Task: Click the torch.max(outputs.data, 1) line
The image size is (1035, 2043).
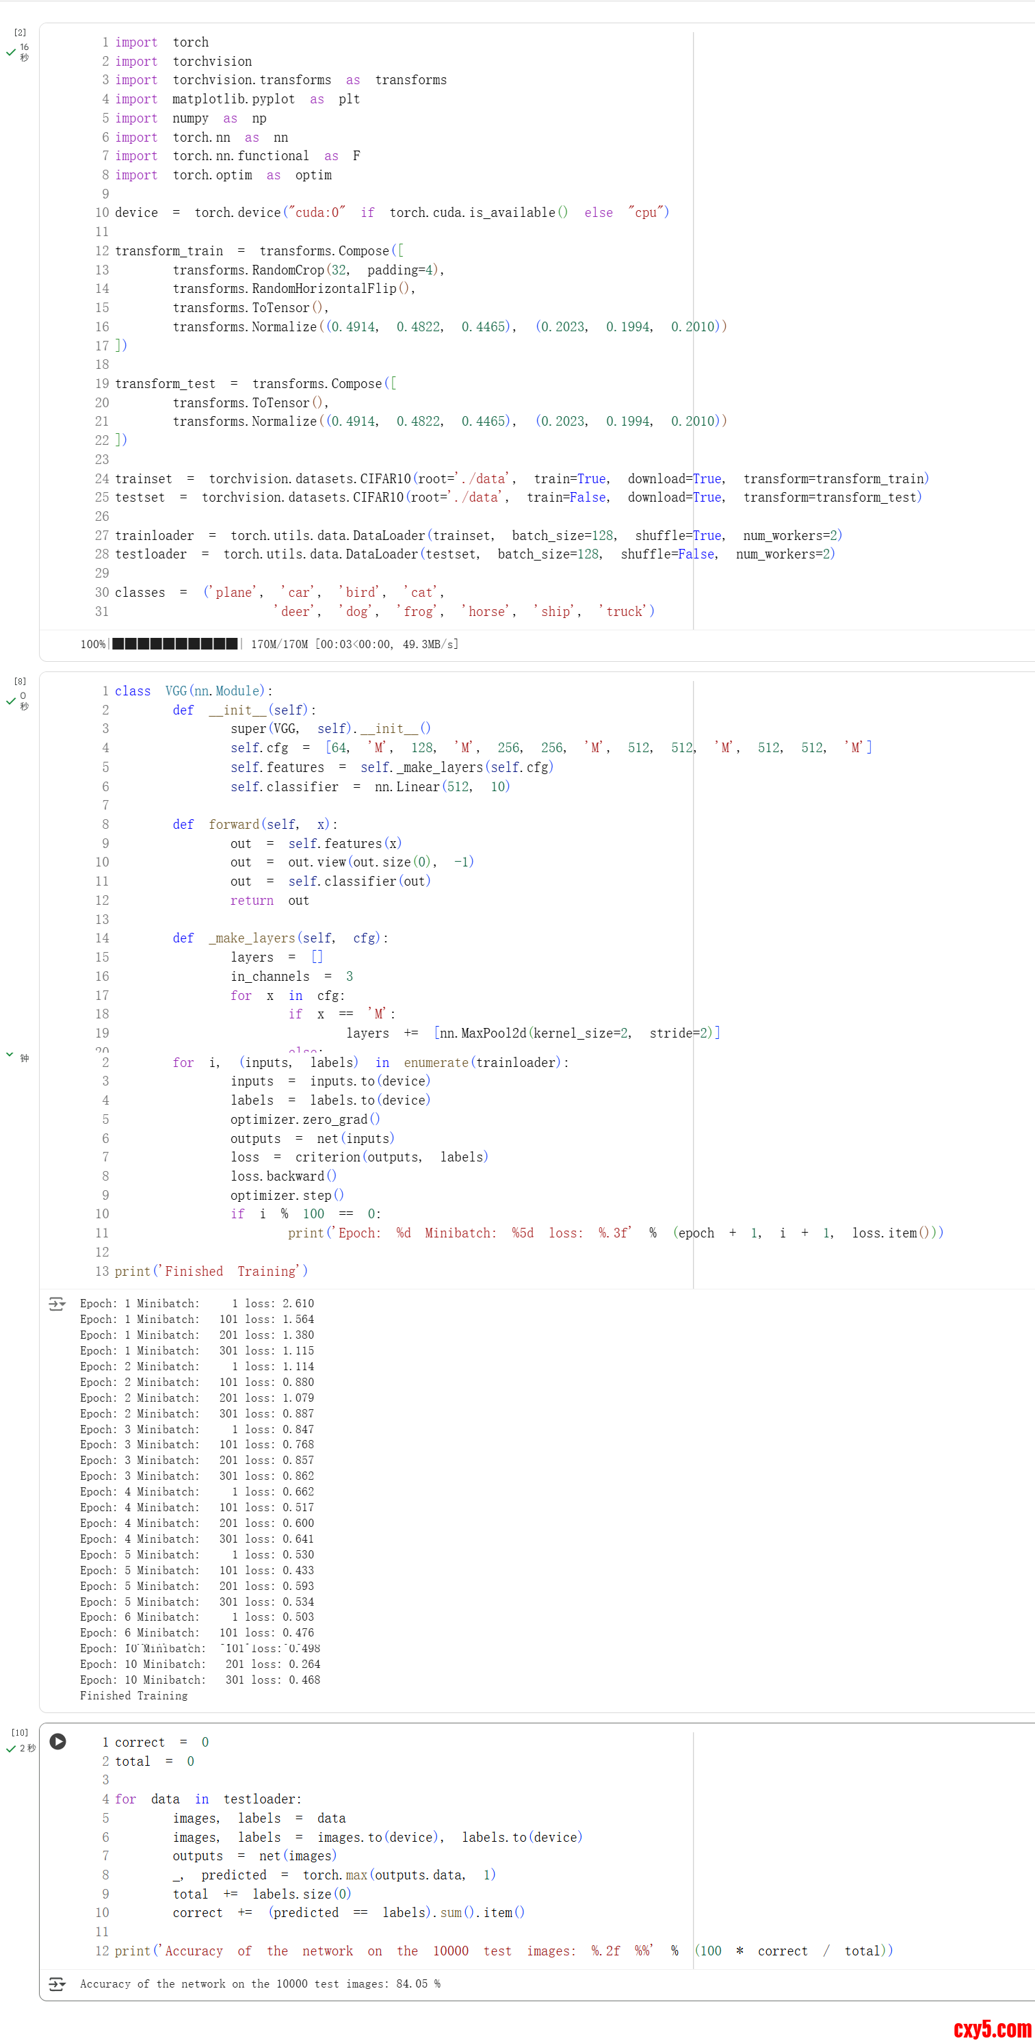Action: 335,1875
